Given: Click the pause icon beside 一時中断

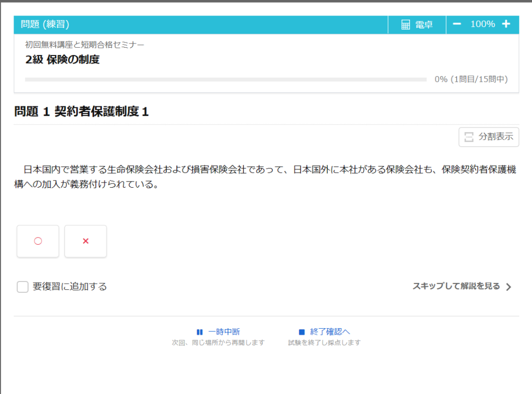Looking at the screenshot, I should click(199, 332).
